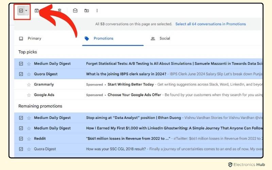The image size is (272, 170).
Task: Star the Stop aiming at Data Analyst email
Action: coord(29,118)
